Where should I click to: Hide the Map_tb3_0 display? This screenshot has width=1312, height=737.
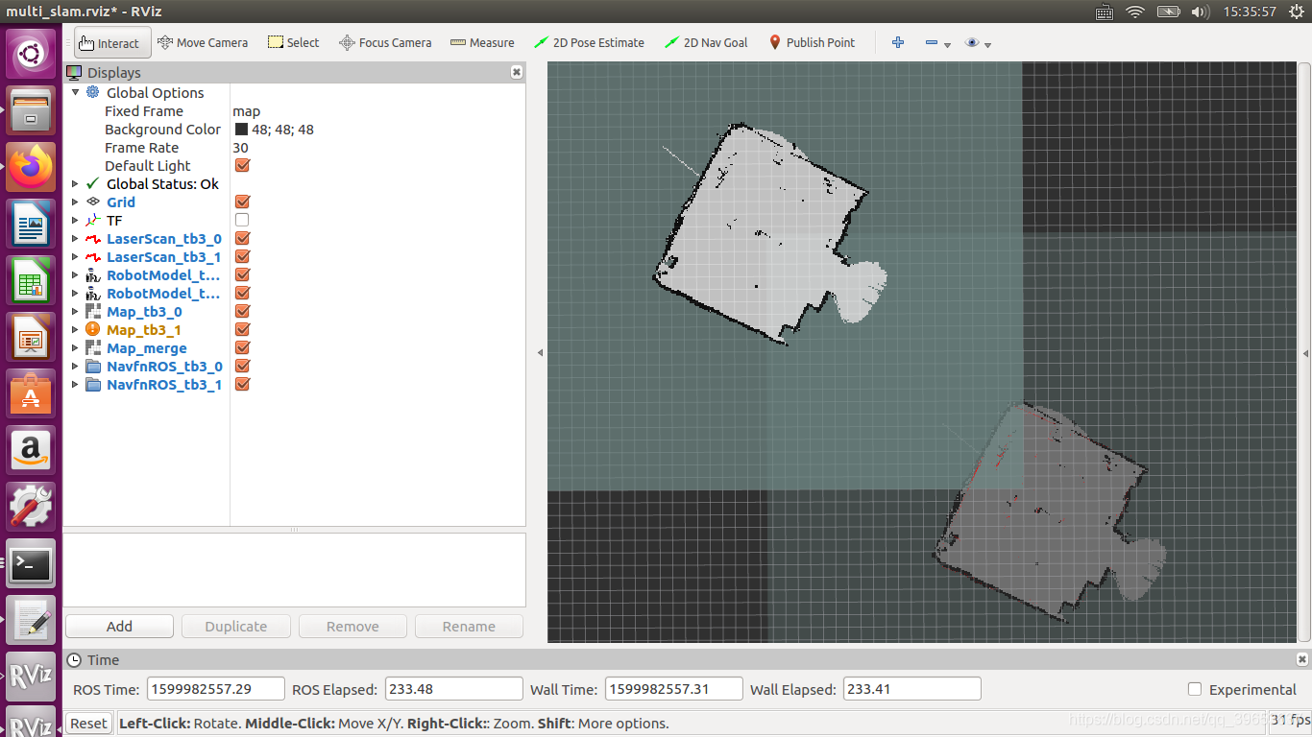point(242,311)
